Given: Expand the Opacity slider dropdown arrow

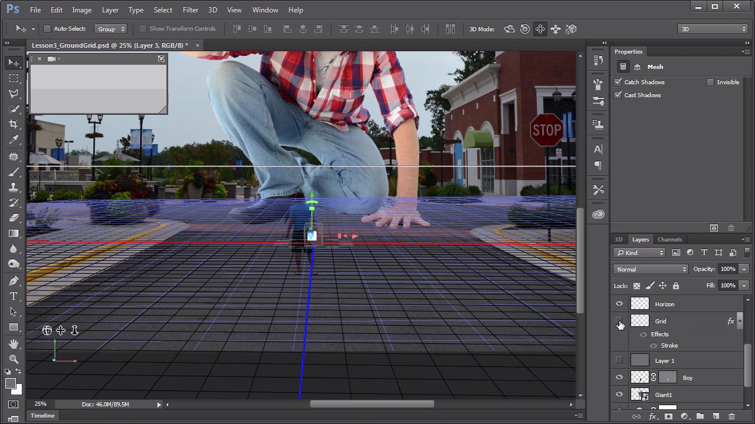Looking at the screenshot, I should coord(744,269).
